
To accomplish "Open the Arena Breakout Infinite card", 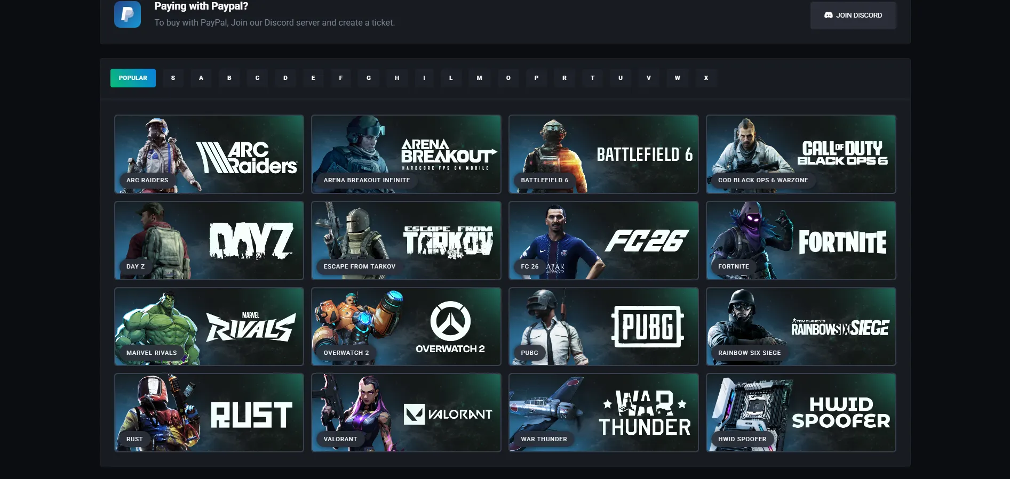I will coord(406,154).
